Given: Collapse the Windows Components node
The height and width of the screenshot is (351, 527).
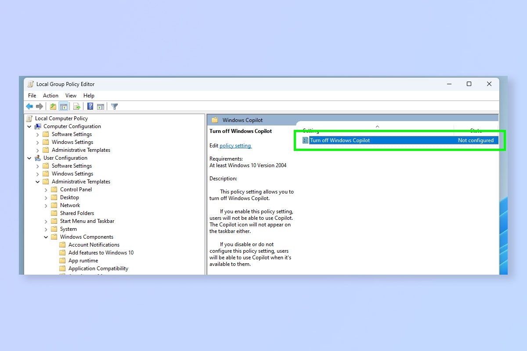Looking at the screenshot, I should pos(46,236).
